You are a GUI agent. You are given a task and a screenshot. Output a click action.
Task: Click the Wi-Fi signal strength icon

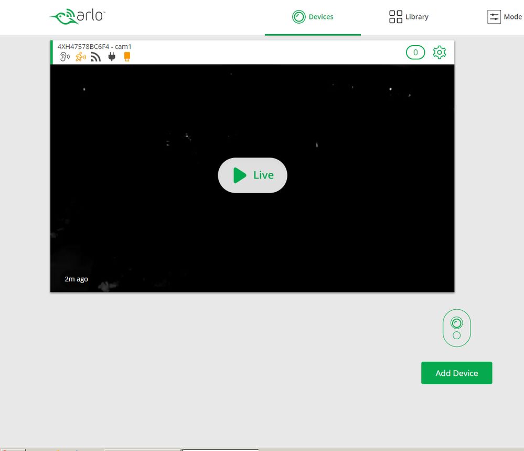point(96,57)
